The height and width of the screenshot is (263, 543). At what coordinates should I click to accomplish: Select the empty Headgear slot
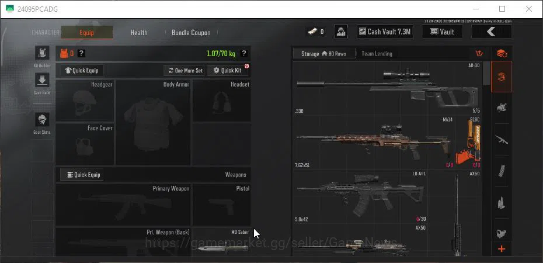click(x=85, y=101)
